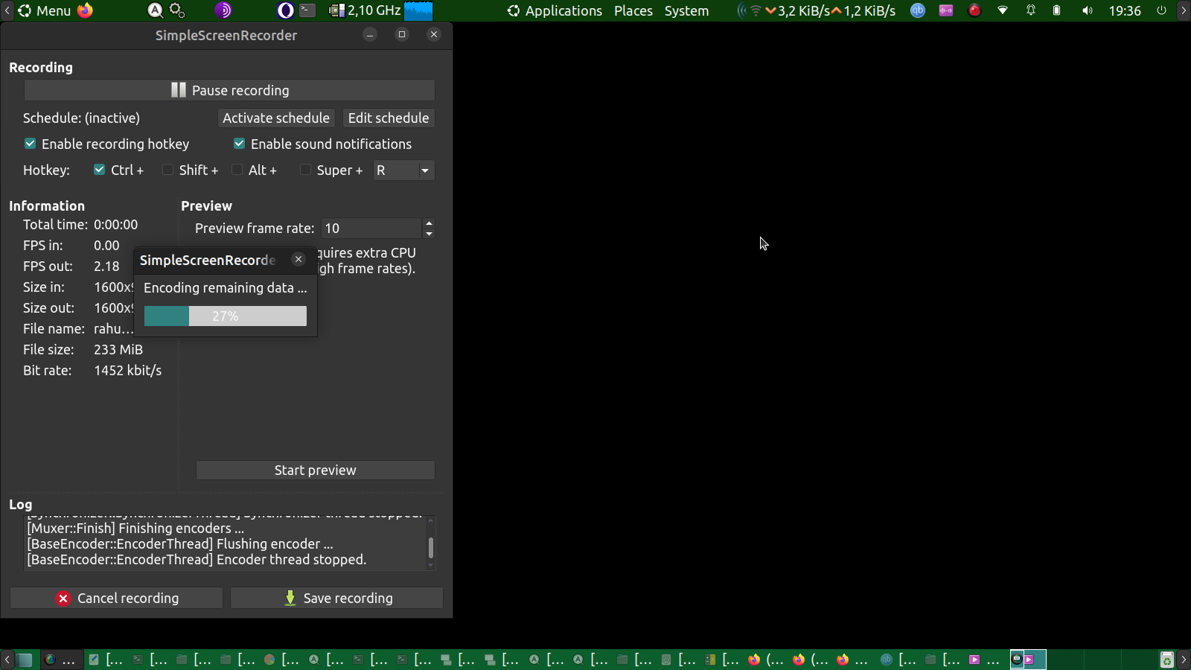Click Activate schedule button

[x=276, y=118]
